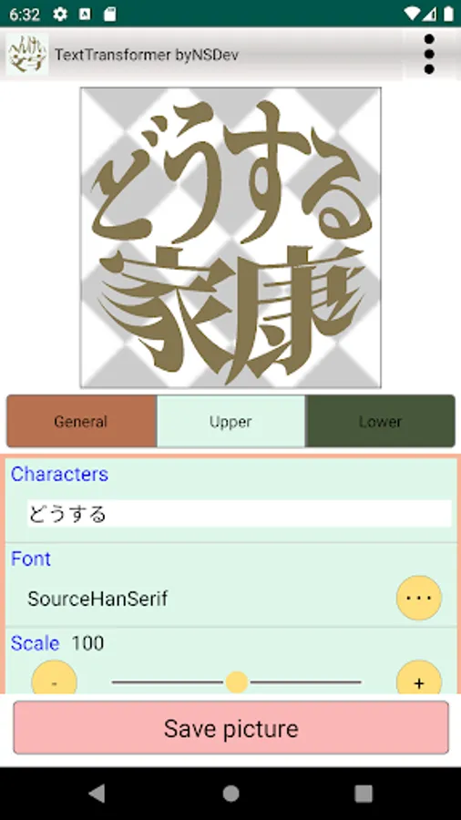This screenshot has height=820, width=461.
Task: Switch to the General tab
Action: point(81,422)
